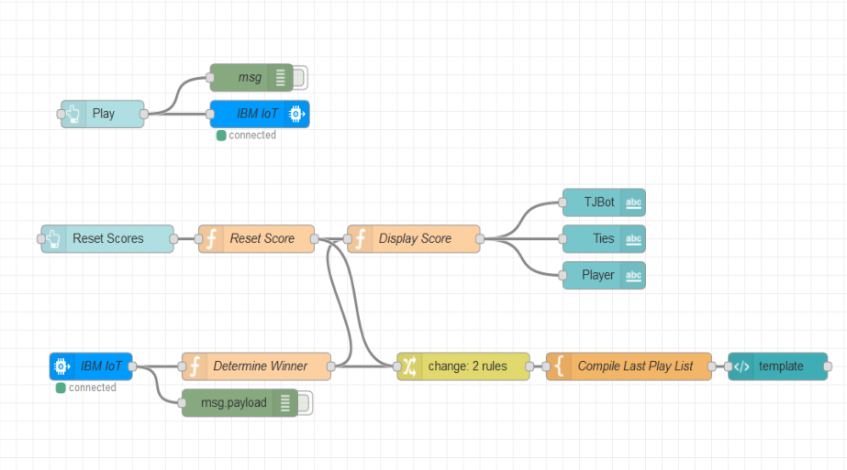Click the debug list icon on the msg node

[280, 78]
